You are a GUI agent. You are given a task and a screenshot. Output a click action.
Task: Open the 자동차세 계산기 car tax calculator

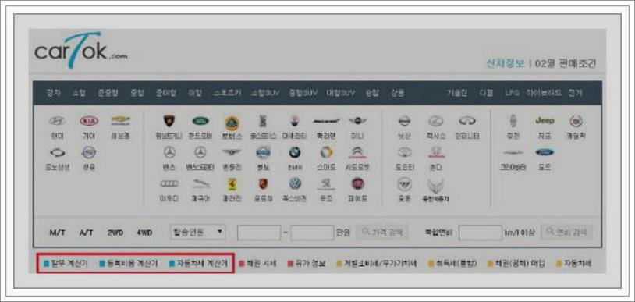tap(198, 264)
